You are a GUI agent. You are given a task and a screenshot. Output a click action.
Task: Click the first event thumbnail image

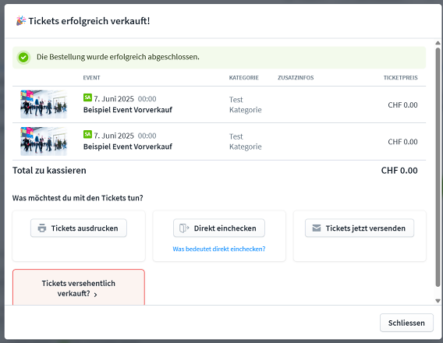pos(44,104)
